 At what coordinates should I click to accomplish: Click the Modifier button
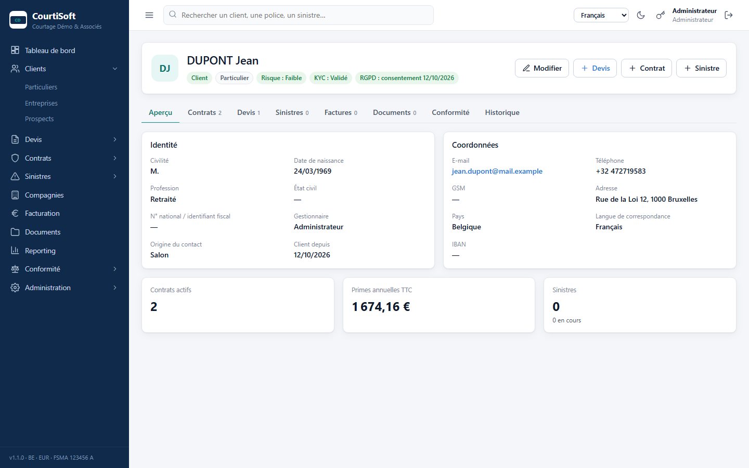pyautogui.click(x=542, y=68)
